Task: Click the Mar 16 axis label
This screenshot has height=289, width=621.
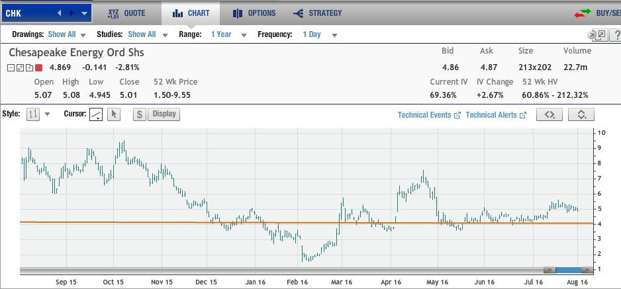Action: point(342,282)
